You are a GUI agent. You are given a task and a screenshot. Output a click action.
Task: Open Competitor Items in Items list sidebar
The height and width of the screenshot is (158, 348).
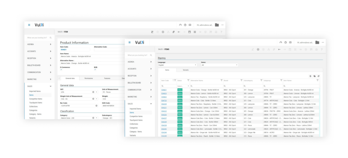click(136, 116)
